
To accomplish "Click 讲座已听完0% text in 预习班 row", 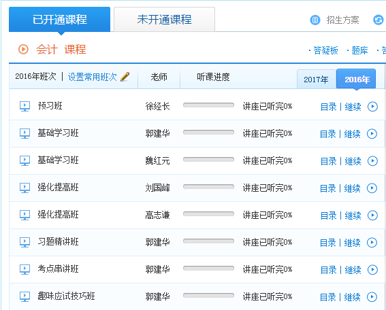I will click(268, 106).
